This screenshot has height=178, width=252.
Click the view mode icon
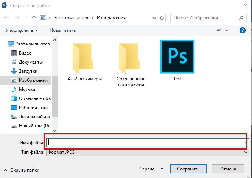point(219,30)
